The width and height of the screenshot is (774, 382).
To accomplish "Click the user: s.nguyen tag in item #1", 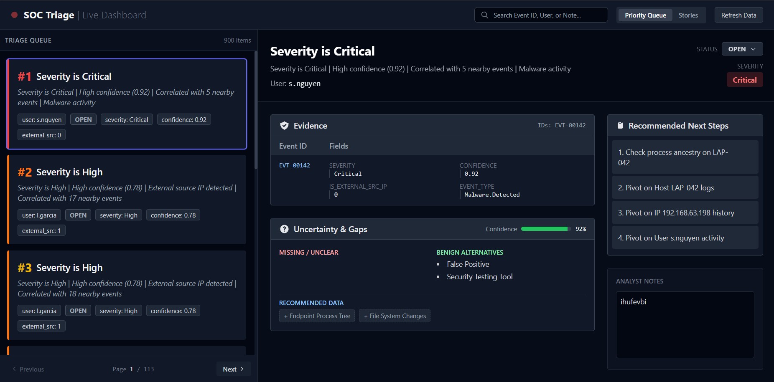I will (x=42, y=119).
